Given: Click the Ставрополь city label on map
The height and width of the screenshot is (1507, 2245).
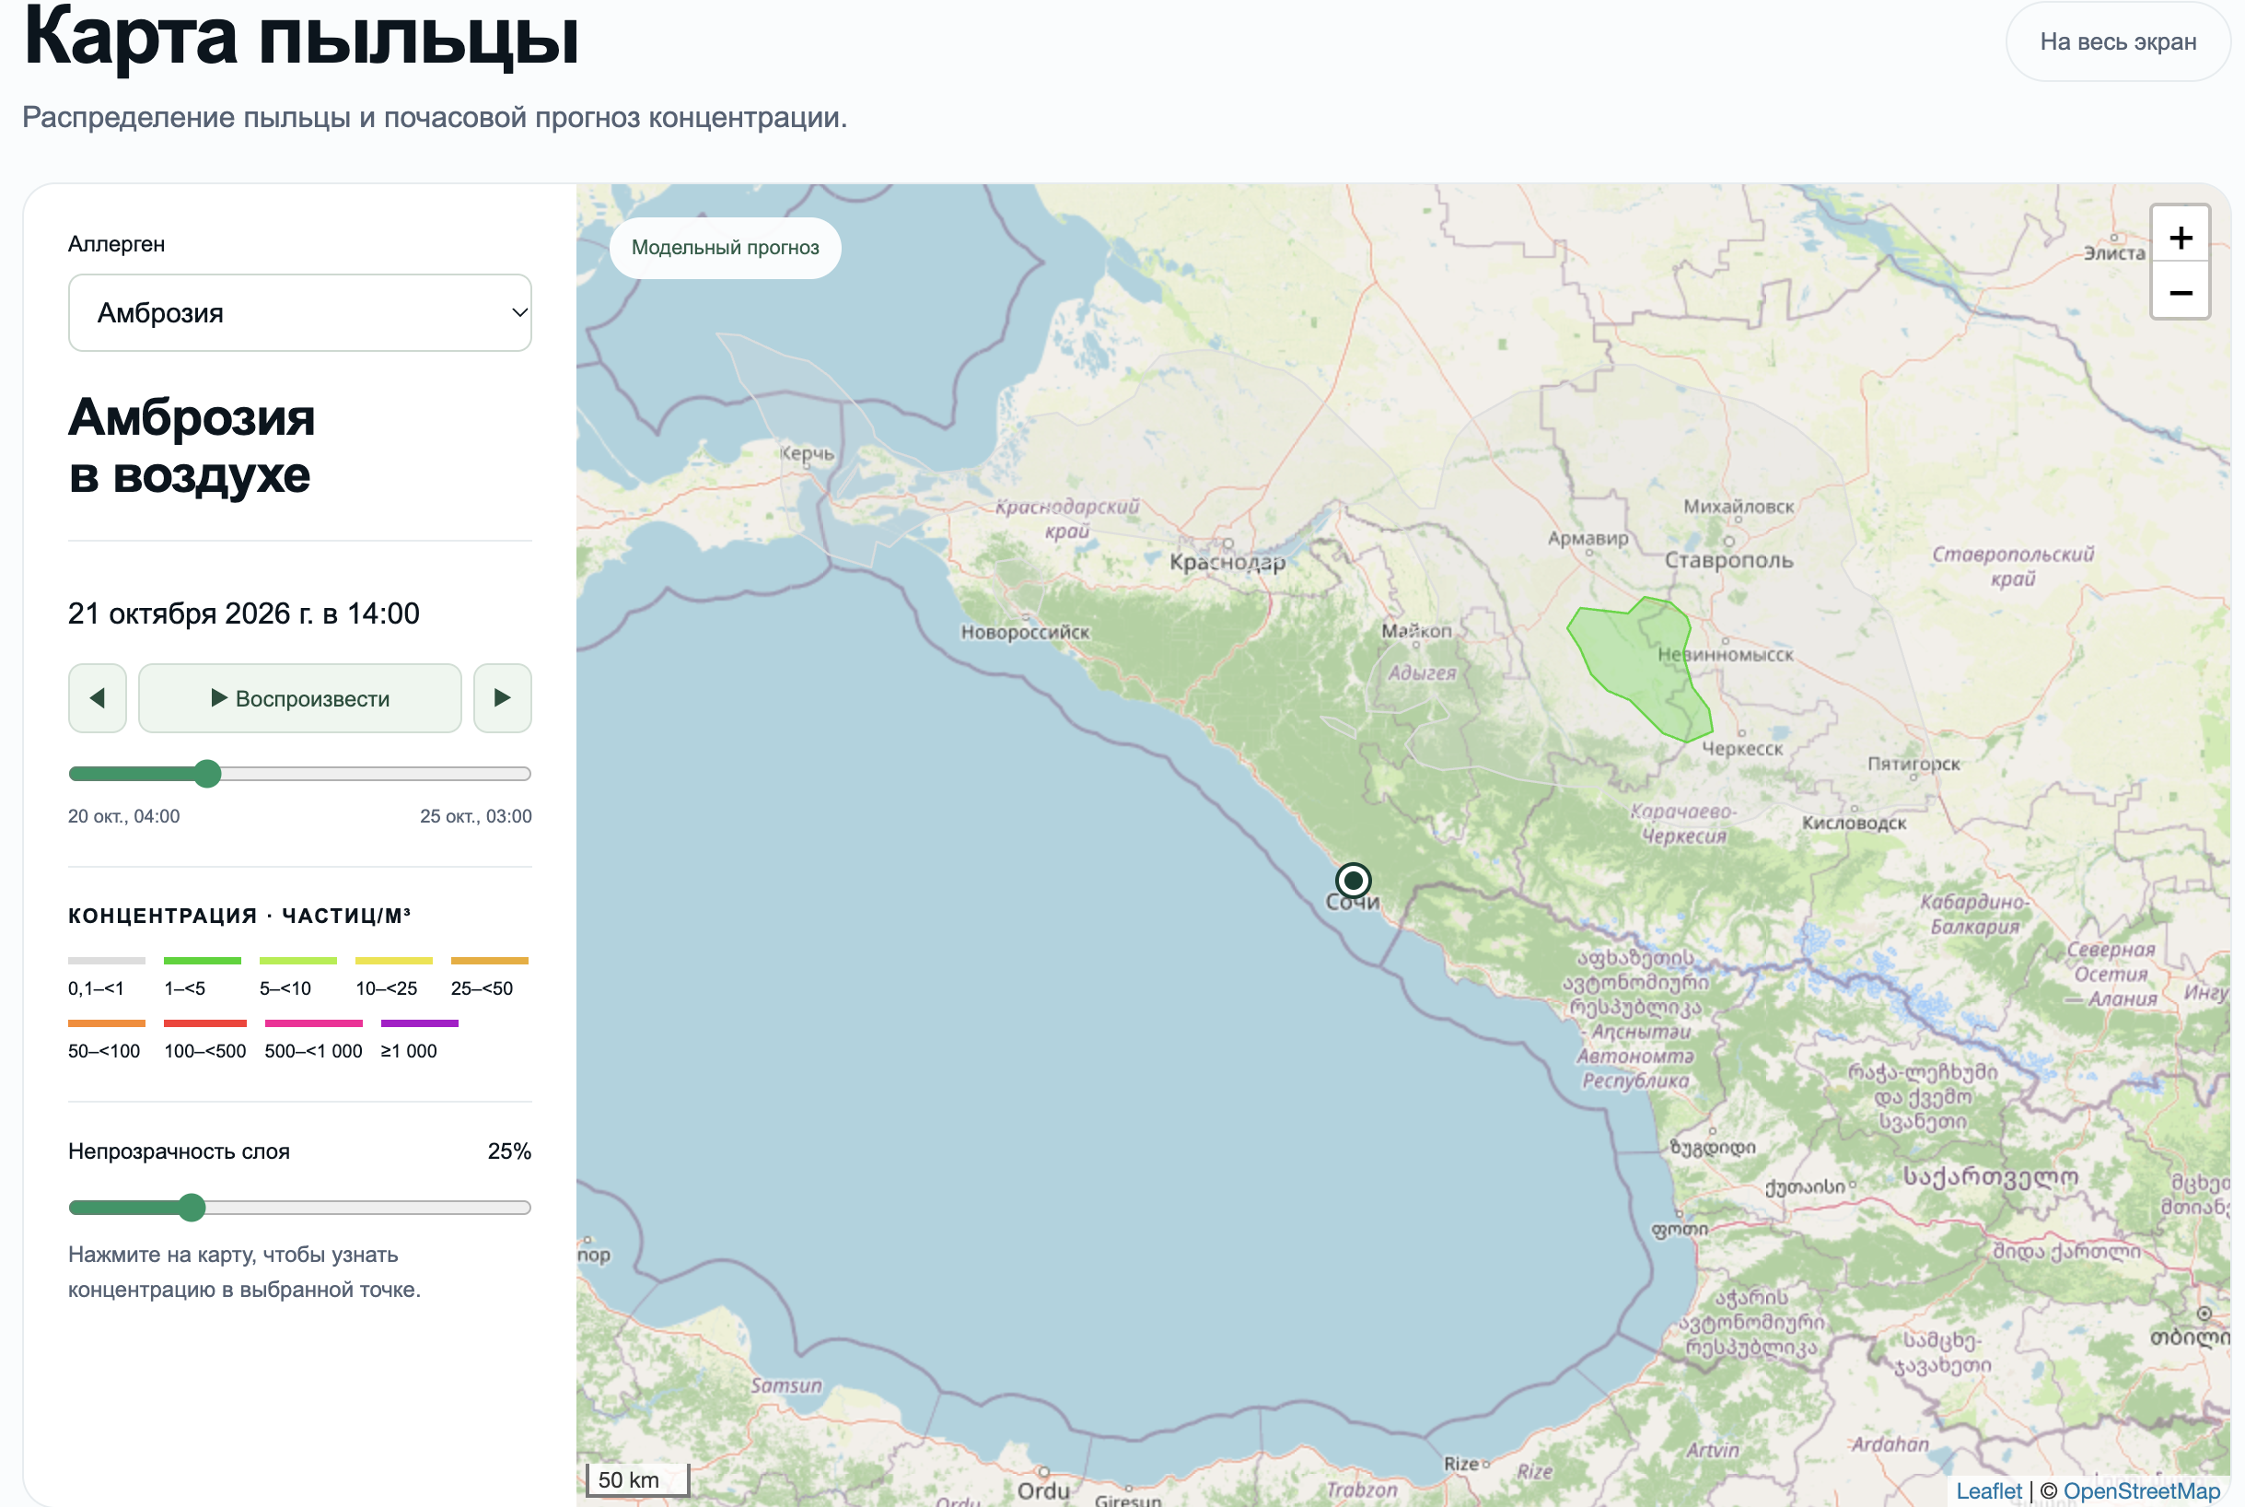Looking at the screenshot, I should (1728, 560).
